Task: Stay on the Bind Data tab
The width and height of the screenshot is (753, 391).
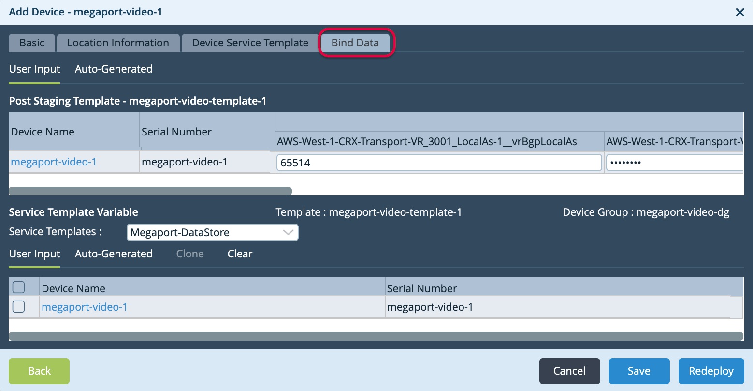Action: pyautogui.click(x=356, y=43)
